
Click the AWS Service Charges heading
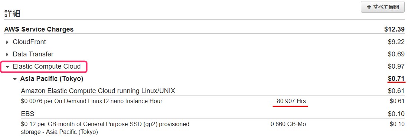tap(39, 29)
